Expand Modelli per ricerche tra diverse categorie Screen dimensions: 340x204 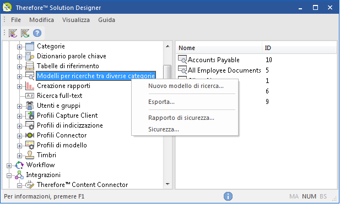[19, 76]
